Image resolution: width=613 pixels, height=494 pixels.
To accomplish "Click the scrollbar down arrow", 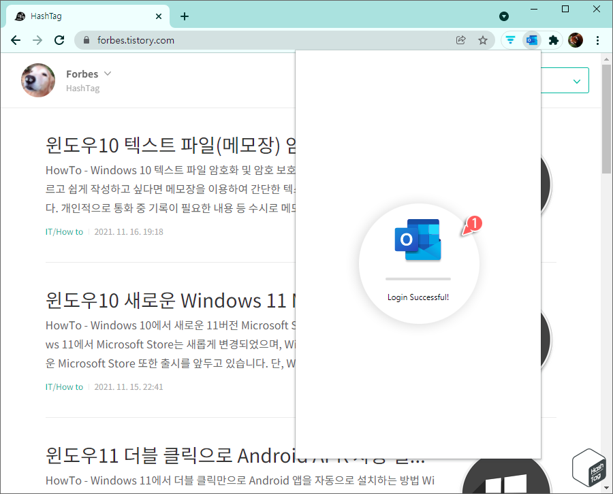I will coord(606,488).
